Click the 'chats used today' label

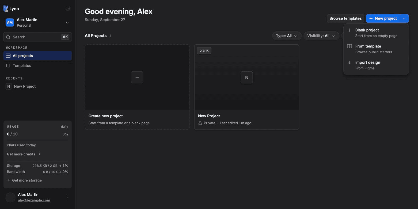21,145
